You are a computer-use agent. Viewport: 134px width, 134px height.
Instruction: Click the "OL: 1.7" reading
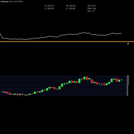tap(91, 11)
